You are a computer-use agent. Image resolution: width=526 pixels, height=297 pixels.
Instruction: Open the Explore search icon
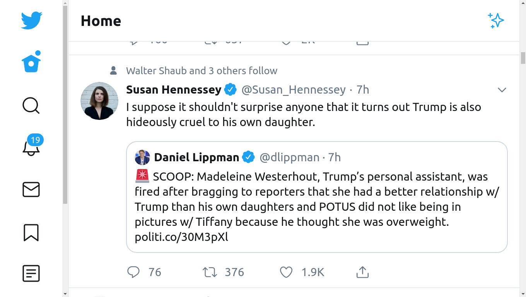[x=31, y=105]
